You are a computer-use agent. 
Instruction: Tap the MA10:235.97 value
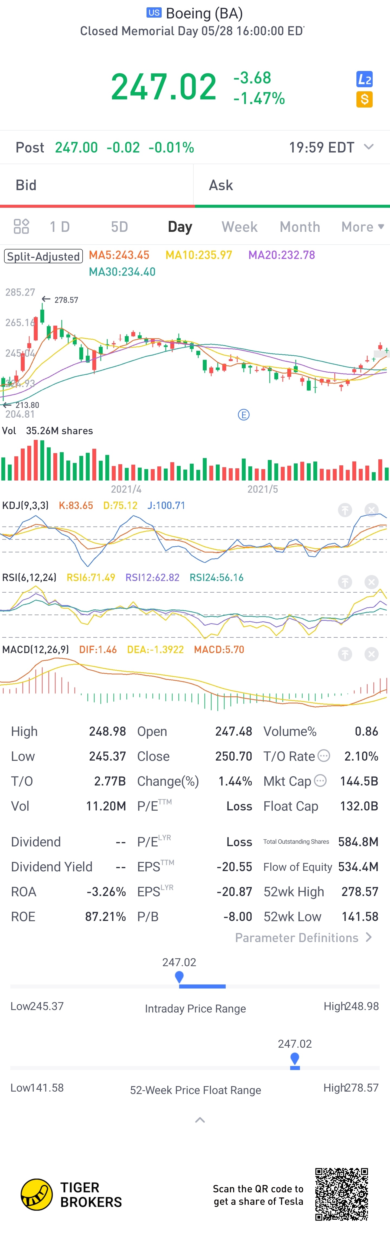(x=199, y=255)
